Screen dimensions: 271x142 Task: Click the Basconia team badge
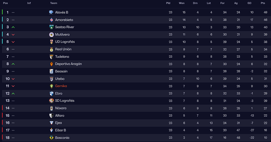(x=51, y=138)
